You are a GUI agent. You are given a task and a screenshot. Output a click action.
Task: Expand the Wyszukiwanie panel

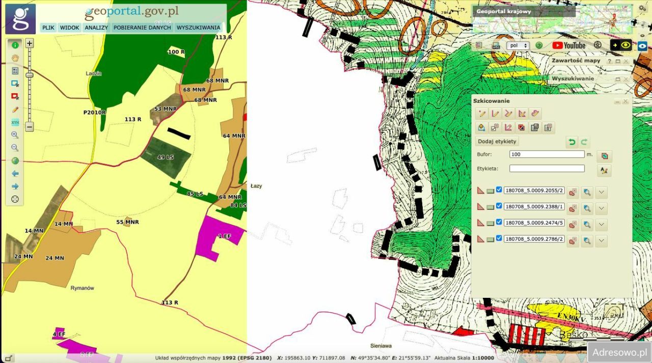point(617,79)
